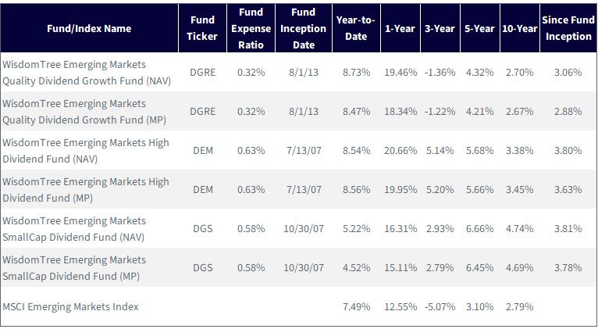Select the 6.66% 5-Year value cell
The width and height of the screenshot is (598, 329).
[480, 229]
